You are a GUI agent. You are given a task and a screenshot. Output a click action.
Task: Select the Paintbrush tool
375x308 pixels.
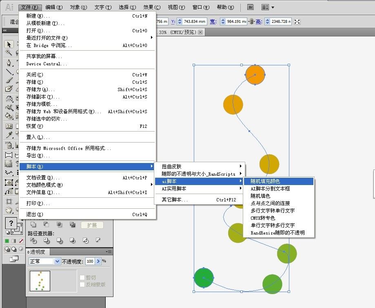(9, 80)
